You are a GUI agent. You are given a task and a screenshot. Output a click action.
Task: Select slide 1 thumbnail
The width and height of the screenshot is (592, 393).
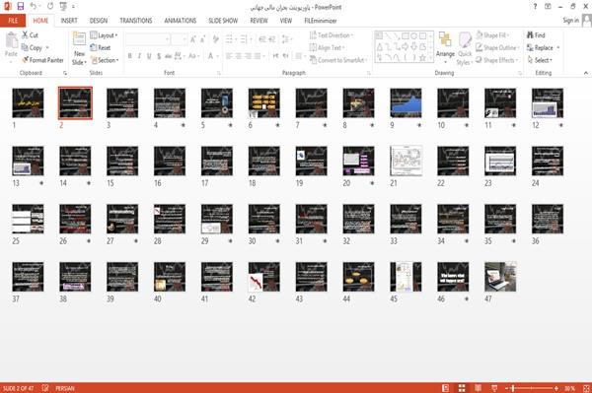28,102
